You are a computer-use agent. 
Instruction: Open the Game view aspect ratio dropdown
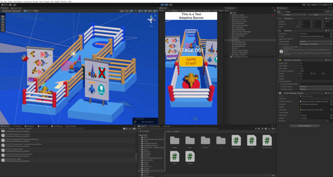click(192, 10)
